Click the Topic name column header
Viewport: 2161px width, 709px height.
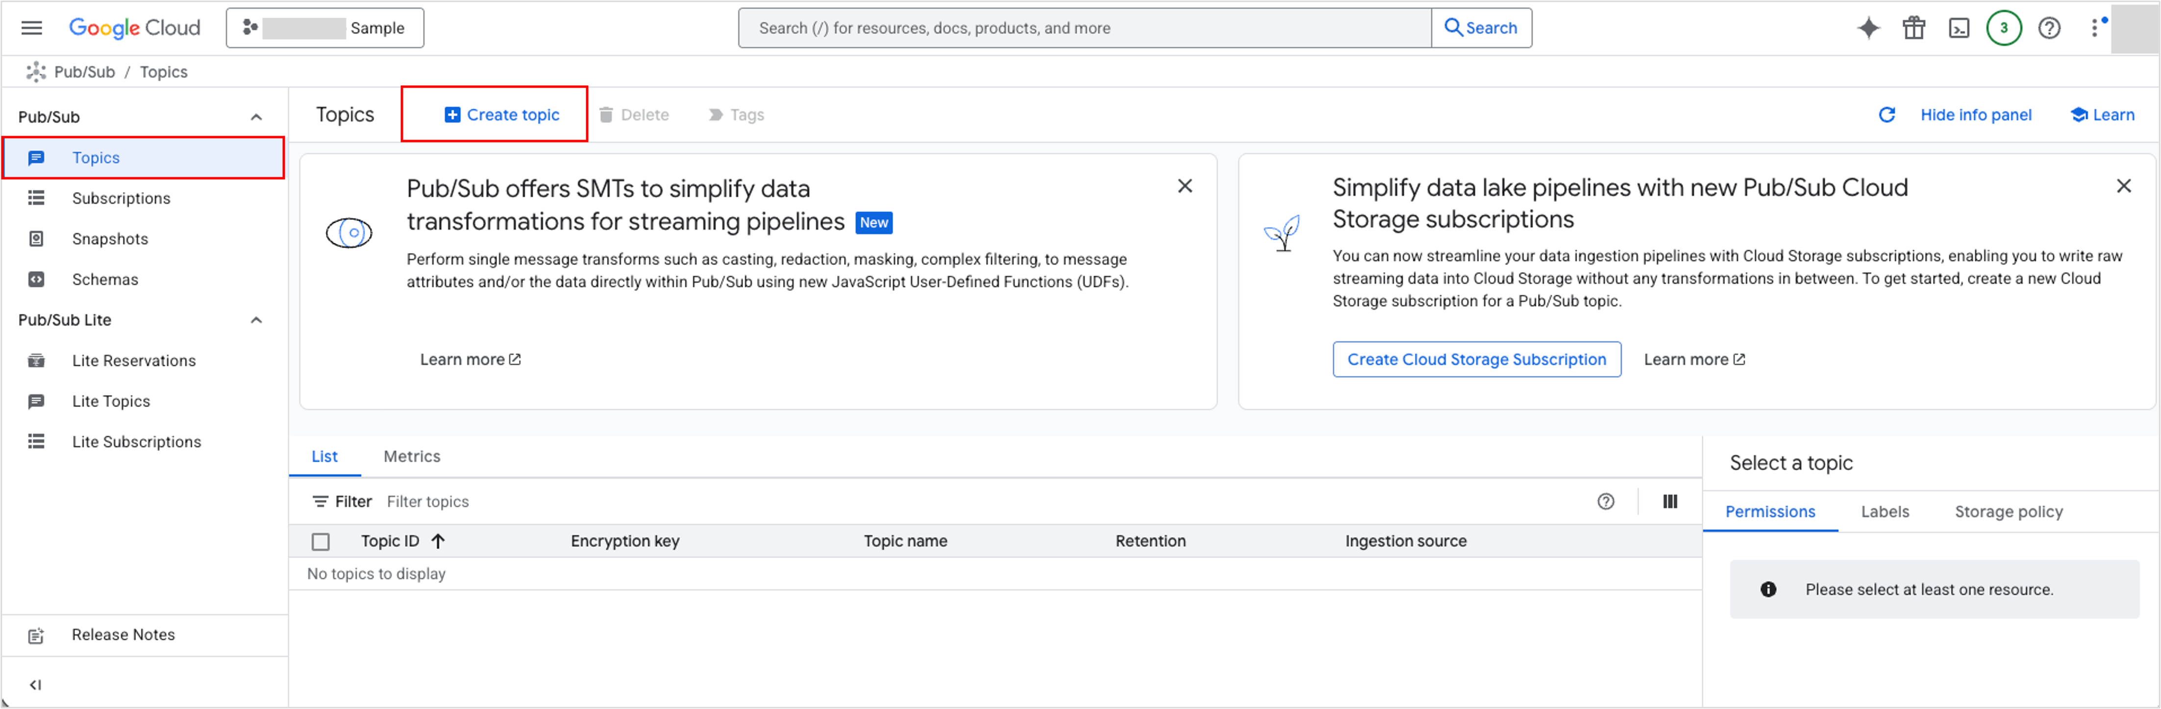tap(905, 542)
